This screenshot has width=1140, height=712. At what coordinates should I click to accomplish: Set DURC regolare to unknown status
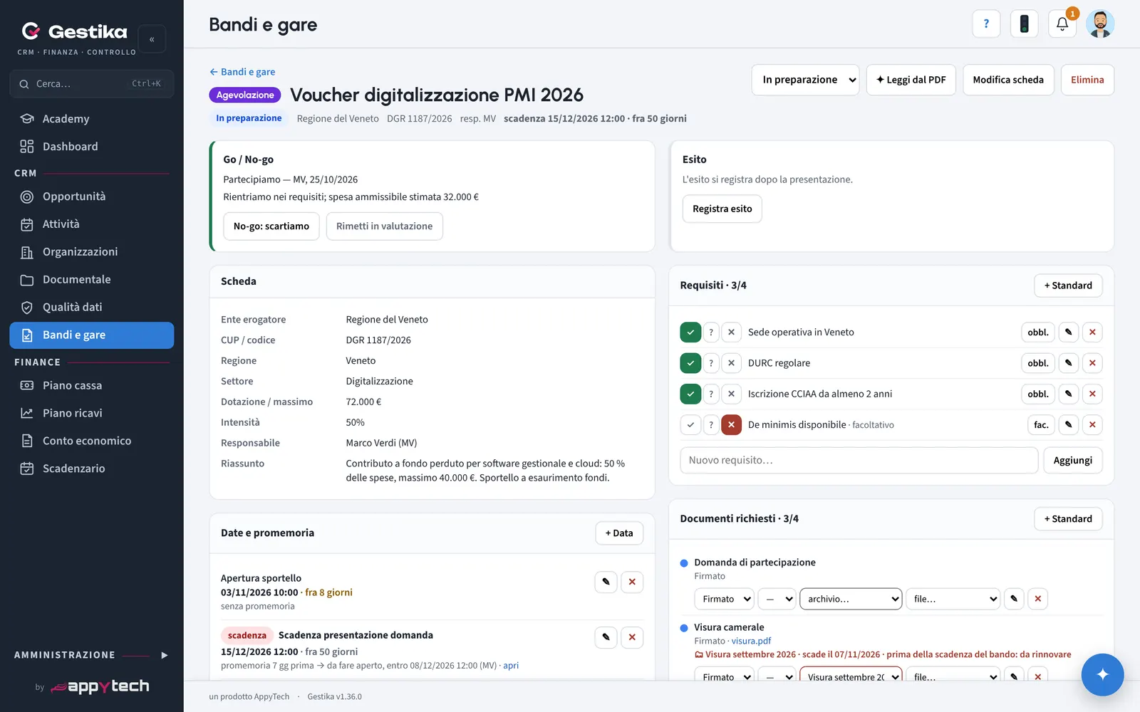coord(711,363)
